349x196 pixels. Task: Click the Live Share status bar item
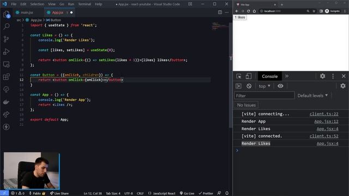[59, 193]
